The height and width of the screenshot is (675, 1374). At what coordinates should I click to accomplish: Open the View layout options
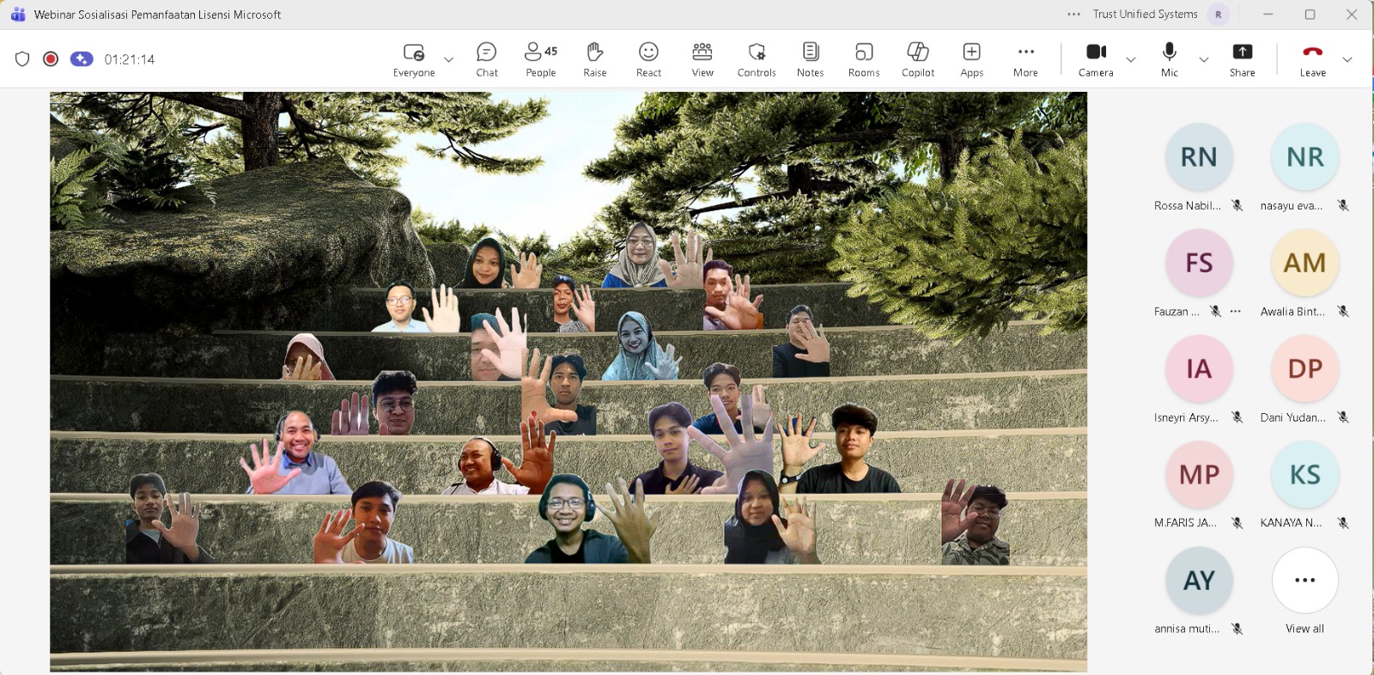[x=702, y=59]
